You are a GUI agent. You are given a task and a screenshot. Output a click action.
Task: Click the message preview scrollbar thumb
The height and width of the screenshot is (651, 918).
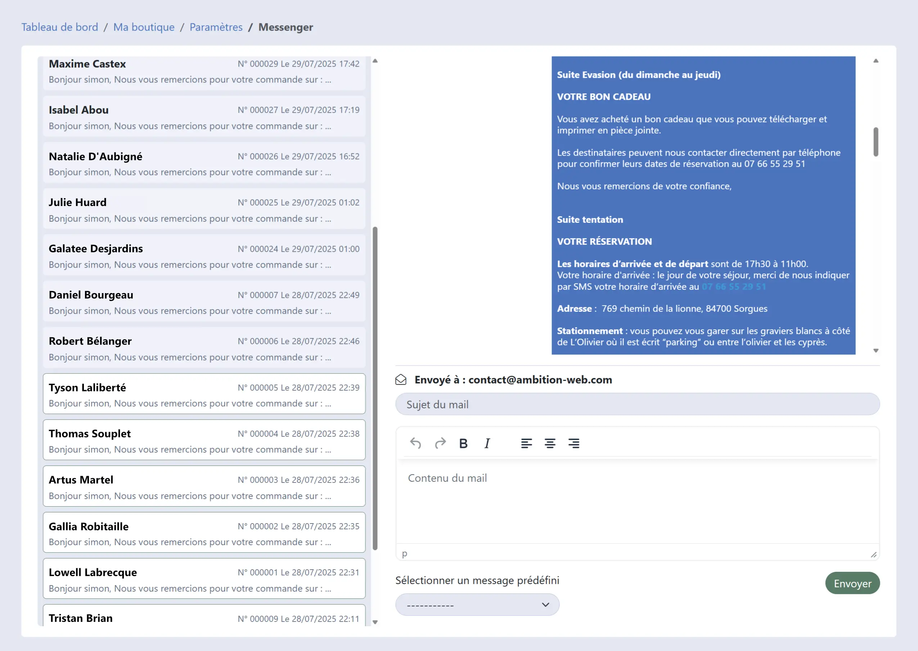coord(876,142)
